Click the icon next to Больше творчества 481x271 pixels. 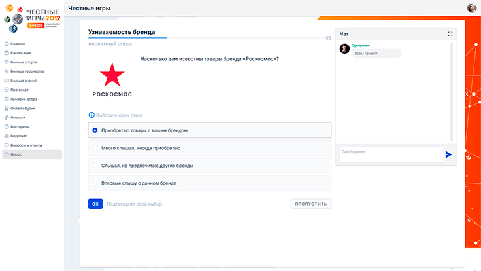click(x=7, y=71)
